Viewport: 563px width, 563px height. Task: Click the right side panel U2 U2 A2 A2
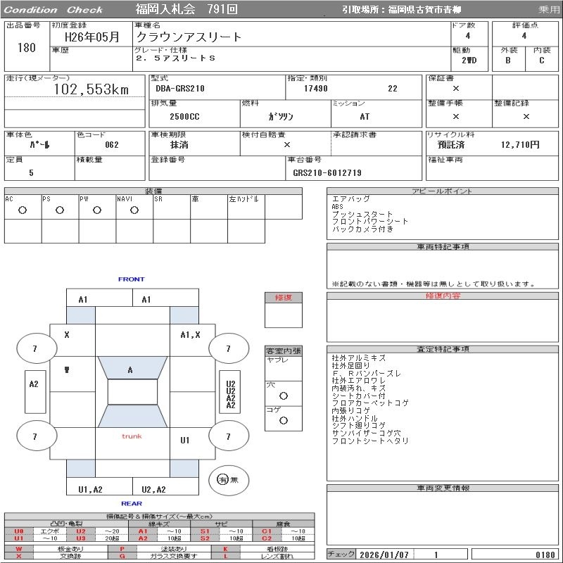pyautogui.click(x=230, y=392)
